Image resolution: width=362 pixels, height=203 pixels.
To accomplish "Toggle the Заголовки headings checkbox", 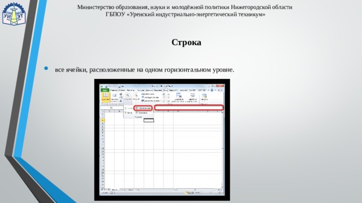I will point(141,113).
